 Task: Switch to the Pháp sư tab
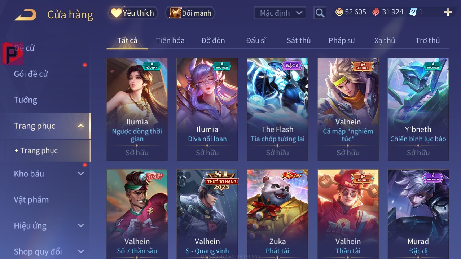342,40
